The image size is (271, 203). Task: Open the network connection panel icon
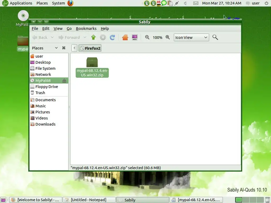pyautogui.click(x=177, y=3)
